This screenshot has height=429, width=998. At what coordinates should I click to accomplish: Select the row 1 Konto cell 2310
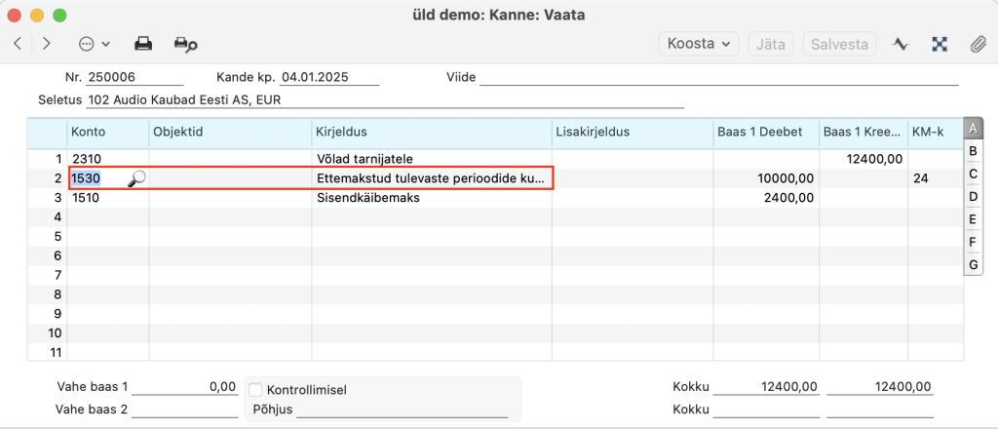[x=107, y=158]
